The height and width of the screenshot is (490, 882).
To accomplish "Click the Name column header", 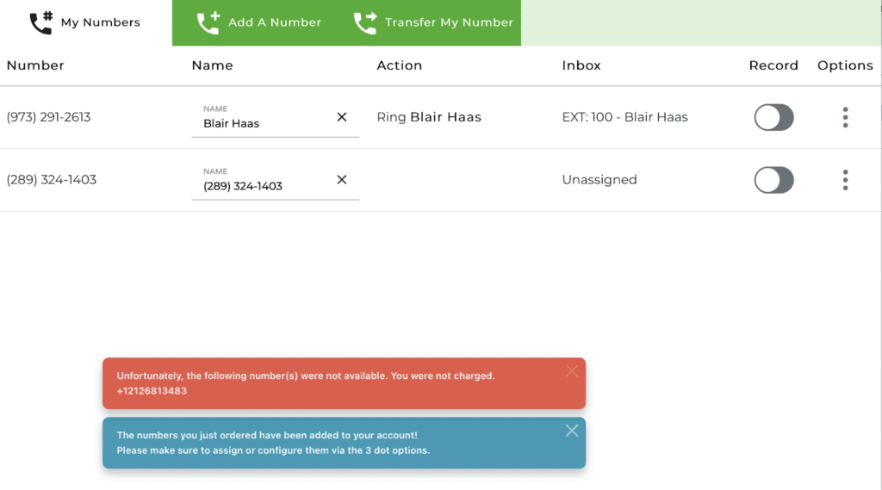I will click(212, 65).
